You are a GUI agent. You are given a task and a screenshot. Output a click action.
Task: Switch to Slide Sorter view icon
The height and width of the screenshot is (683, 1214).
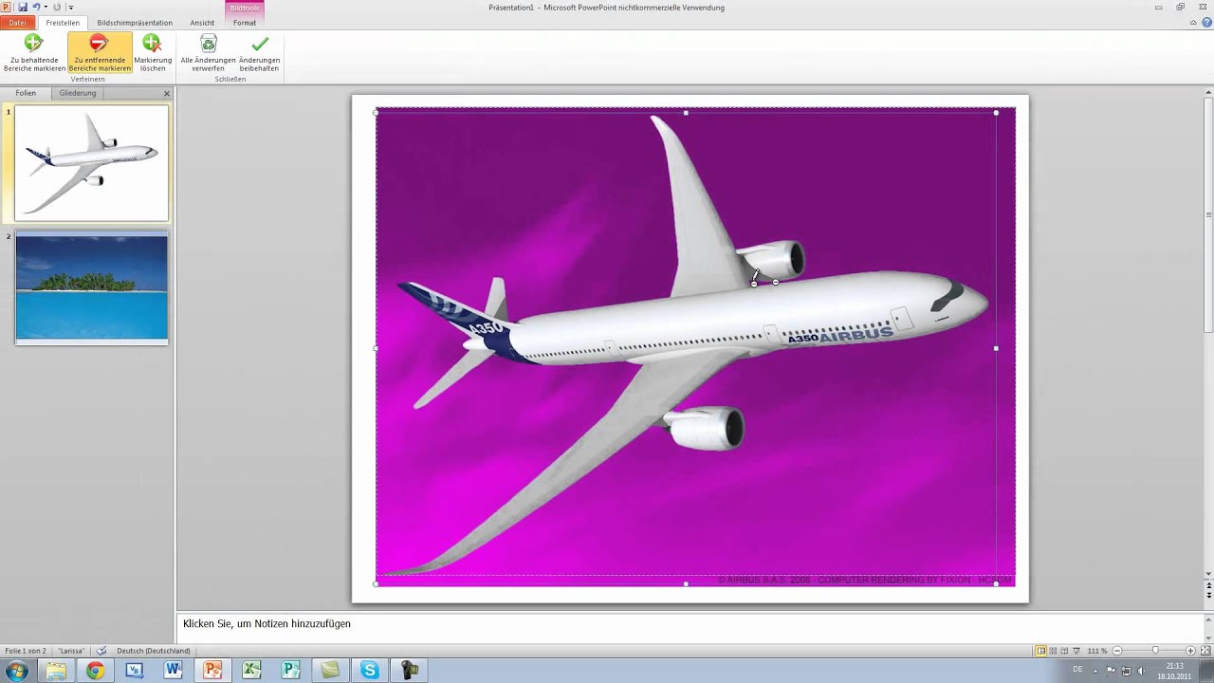coord(1053,651)
